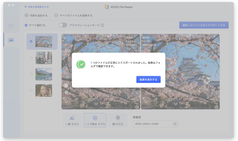Click the zoom out minus icon on preview
Screen dimensions: 238x141
coord(66,92)
